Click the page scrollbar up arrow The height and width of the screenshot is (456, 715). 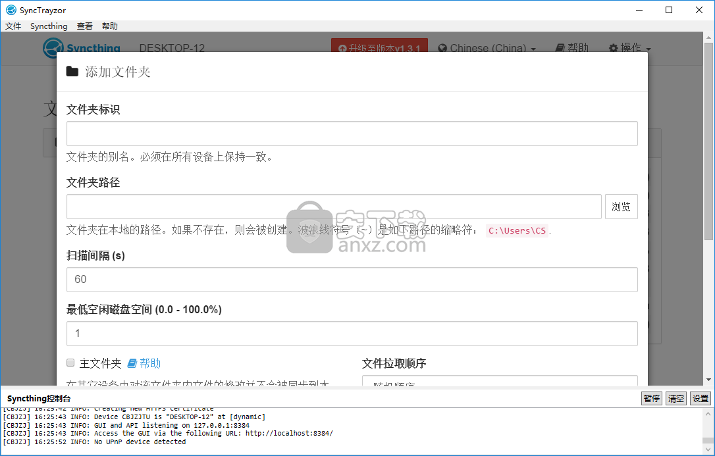click(708, 38)
